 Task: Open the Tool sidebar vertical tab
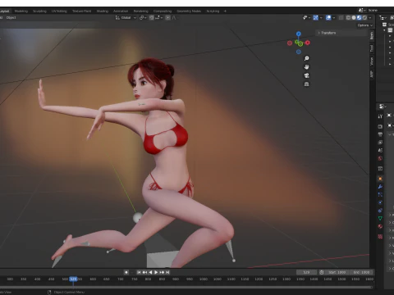click(372, 48)
